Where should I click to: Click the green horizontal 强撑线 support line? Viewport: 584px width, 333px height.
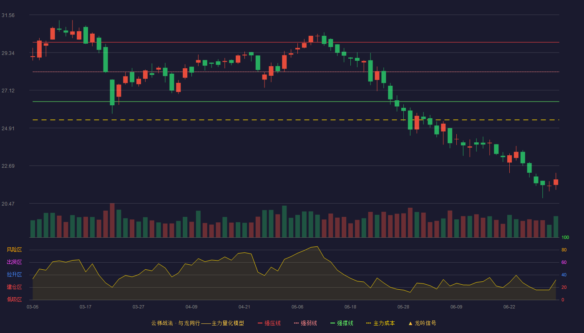296,102
